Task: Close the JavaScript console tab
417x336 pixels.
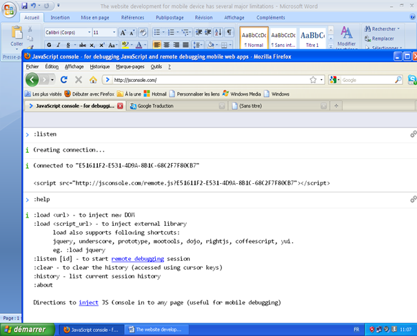Action: [x=121, y=106]
